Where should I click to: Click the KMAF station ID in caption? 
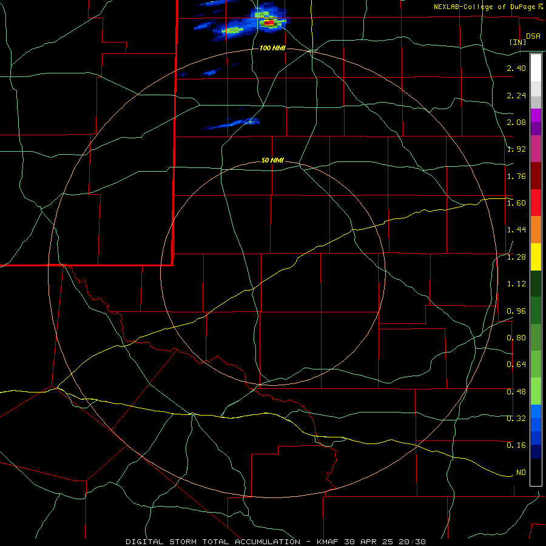(328, 542)
